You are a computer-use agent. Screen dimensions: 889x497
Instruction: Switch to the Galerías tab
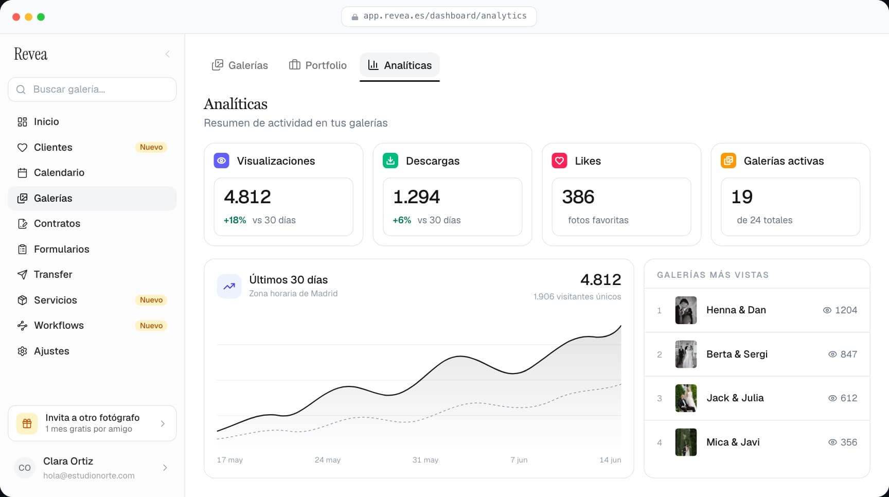[240, 65]
